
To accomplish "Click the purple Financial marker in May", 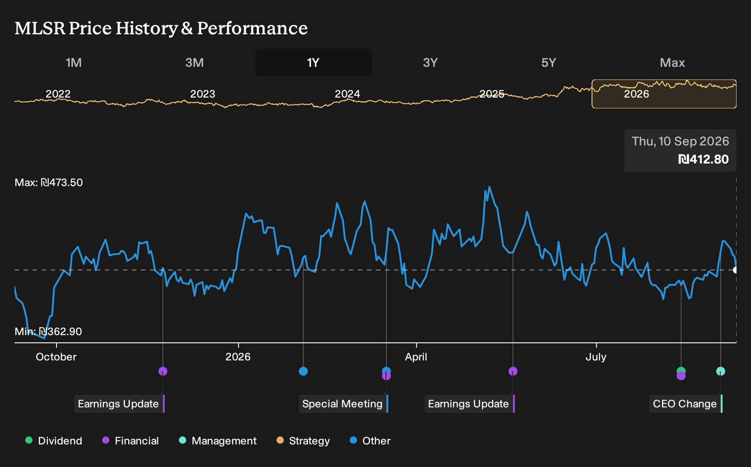I will click(x=513, y=371).
